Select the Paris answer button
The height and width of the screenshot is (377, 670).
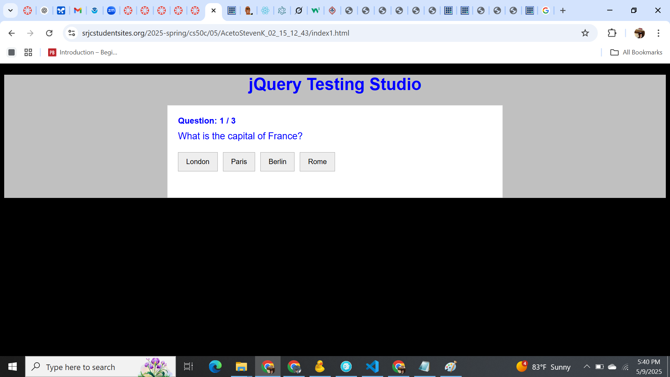(x=239, y=162)
